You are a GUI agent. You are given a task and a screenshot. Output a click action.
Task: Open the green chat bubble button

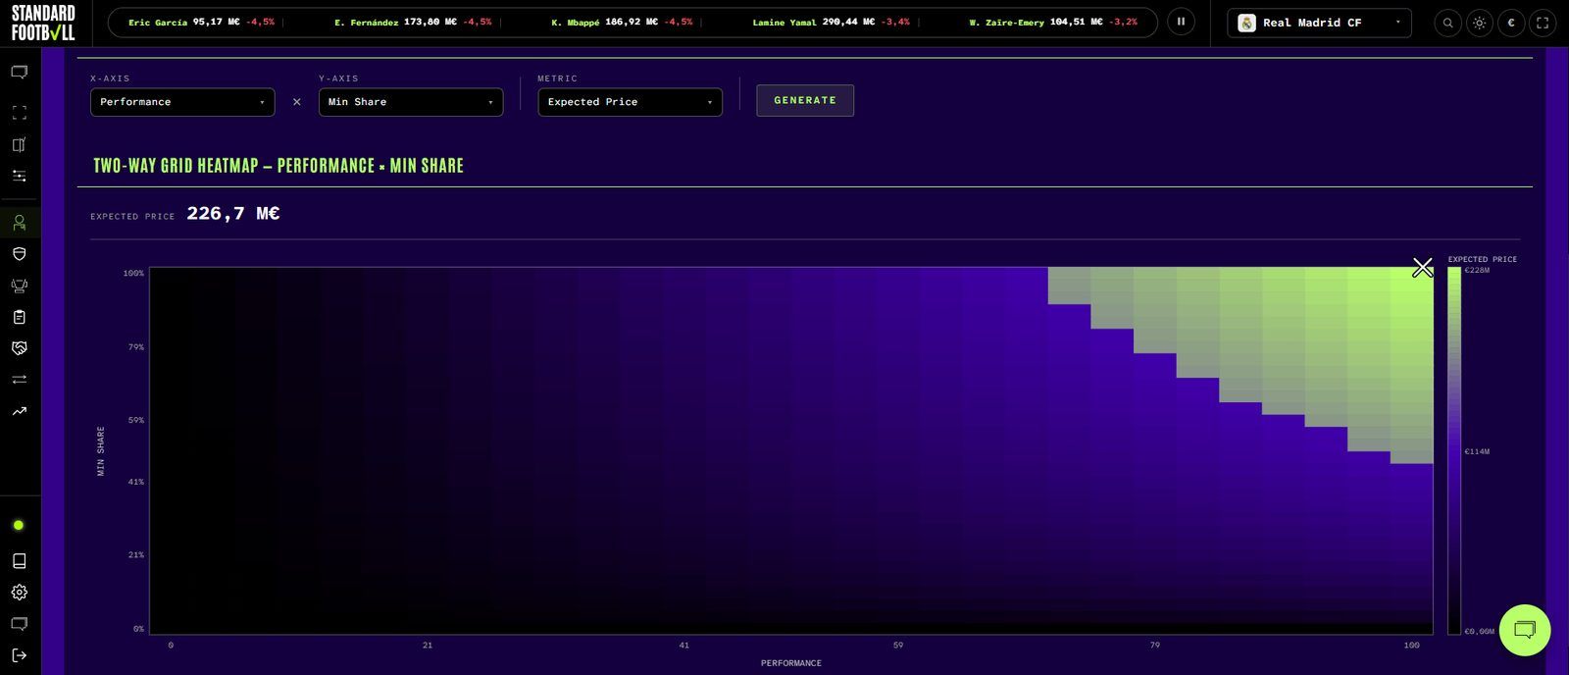click(1524, 630)
